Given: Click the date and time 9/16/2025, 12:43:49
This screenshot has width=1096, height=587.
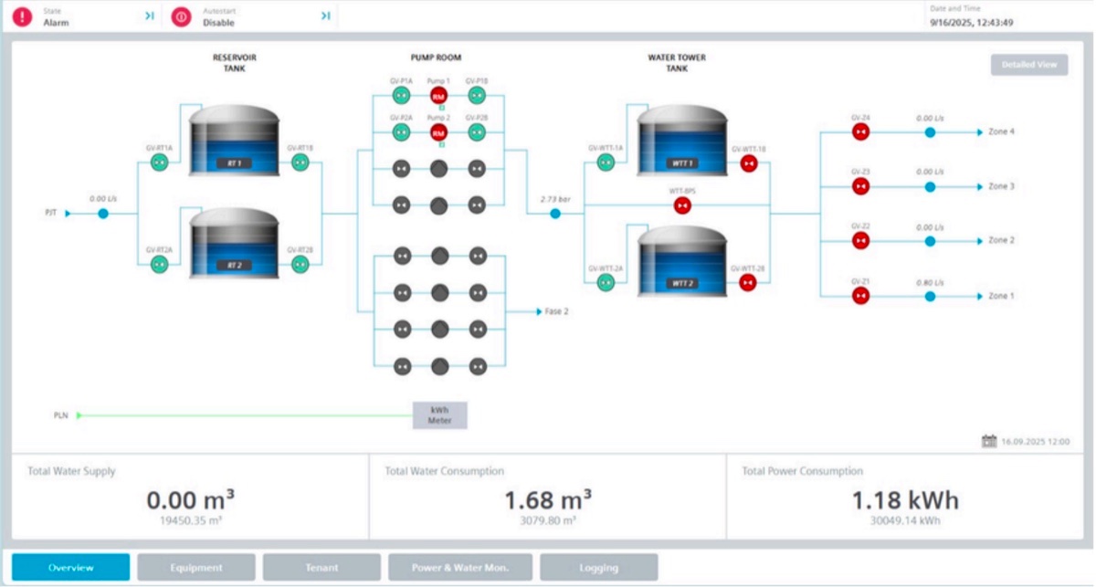Looking at the screenshot, I should tap(972, 23).
